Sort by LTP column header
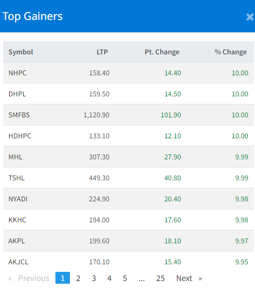255x295 pixels. pyautogui.click(x=102, y=52)
